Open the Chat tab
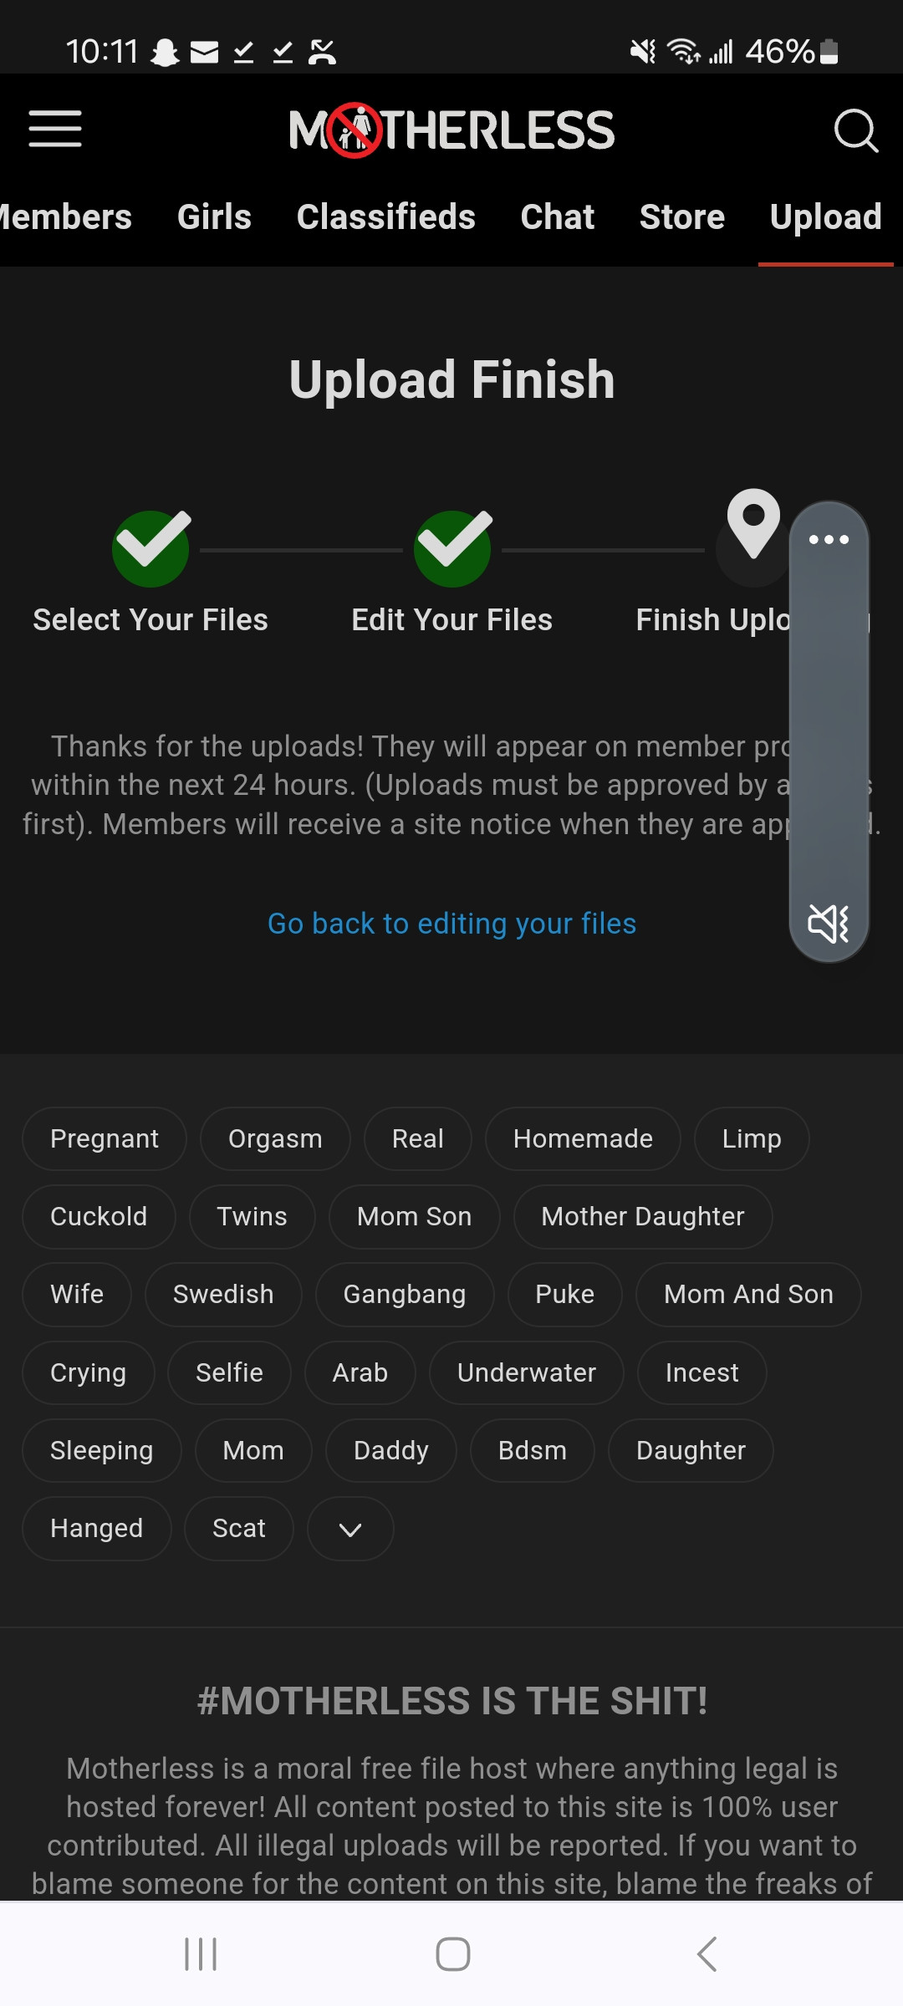The image size is (903, 2006). click(557, 217)
